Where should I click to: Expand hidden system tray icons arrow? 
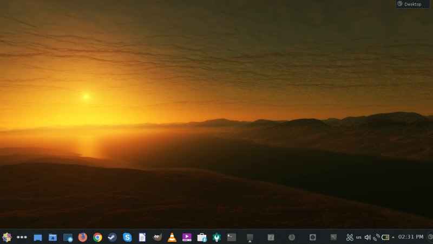tap(393, 237)
